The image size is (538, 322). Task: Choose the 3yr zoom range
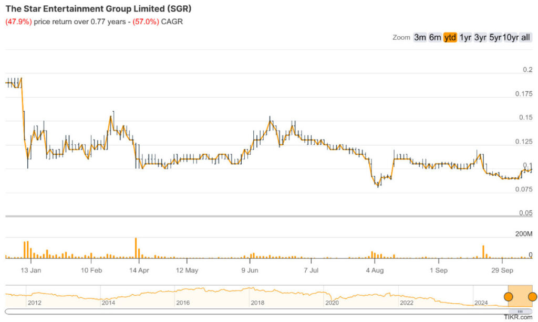click(480, 37)
